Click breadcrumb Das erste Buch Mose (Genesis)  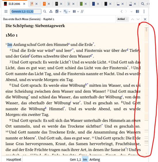pos(22,19)
